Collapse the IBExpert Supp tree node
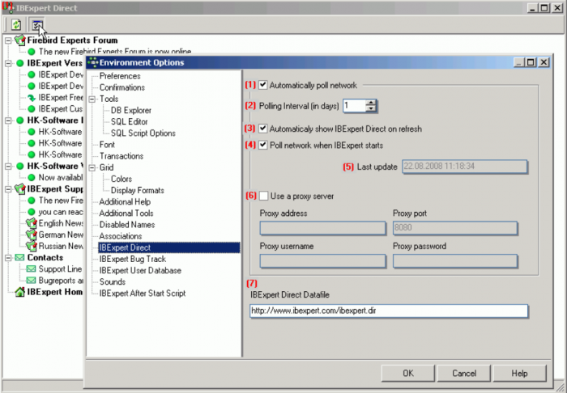567x393 pixels. [8, 188]
